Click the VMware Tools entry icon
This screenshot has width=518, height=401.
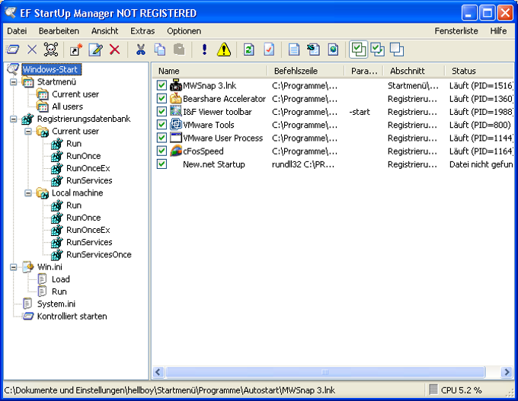(x=176, y=125)
